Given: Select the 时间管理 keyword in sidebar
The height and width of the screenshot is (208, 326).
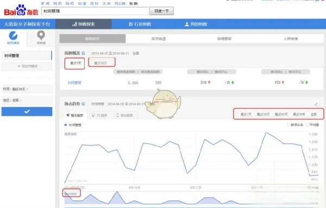Looking at the screenshot, I should point(27,55).
